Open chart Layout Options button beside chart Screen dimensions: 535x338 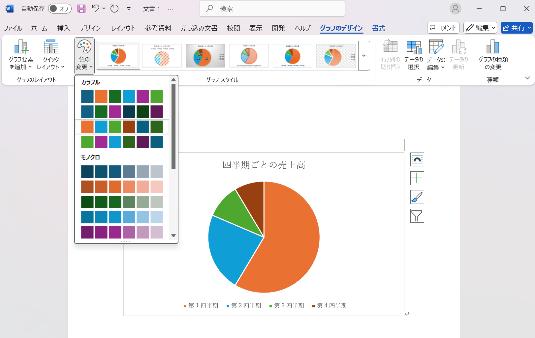(x=417, y=159)
